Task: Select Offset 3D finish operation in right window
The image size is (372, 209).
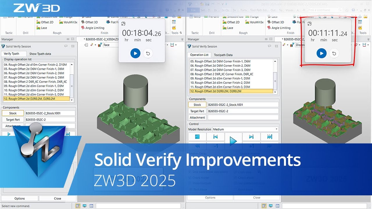Action: [275, 22]
